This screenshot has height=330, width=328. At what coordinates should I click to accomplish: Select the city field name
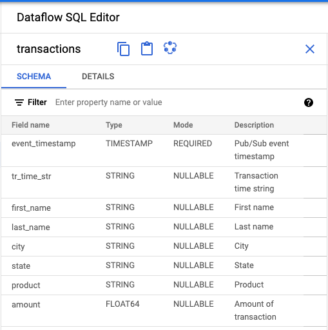click(x=18, y=247)
